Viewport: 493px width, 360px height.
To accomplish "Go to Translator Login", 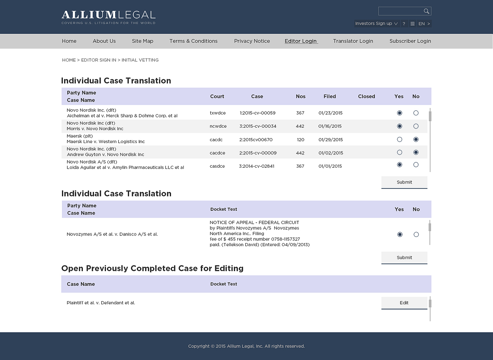I will [353, 41].
